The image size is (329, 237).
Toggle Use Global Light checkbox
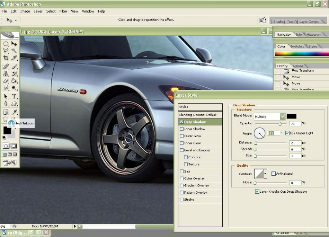click(x=287, y=133)
